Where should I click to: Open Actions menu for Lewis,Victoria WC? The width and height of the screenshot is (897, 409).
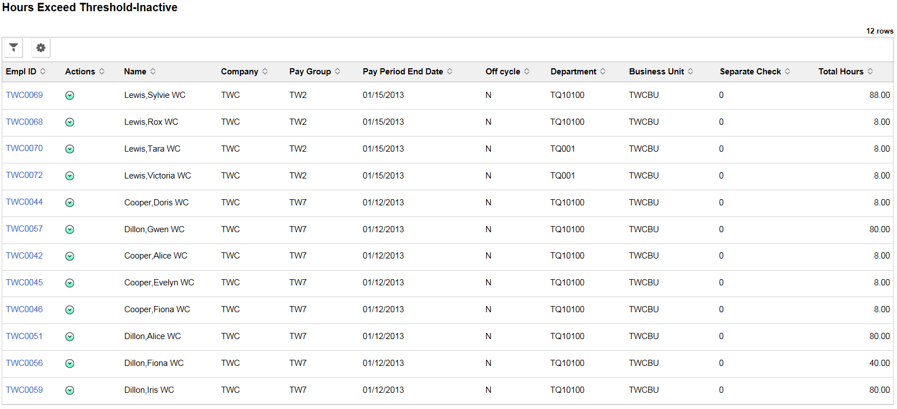70,176
